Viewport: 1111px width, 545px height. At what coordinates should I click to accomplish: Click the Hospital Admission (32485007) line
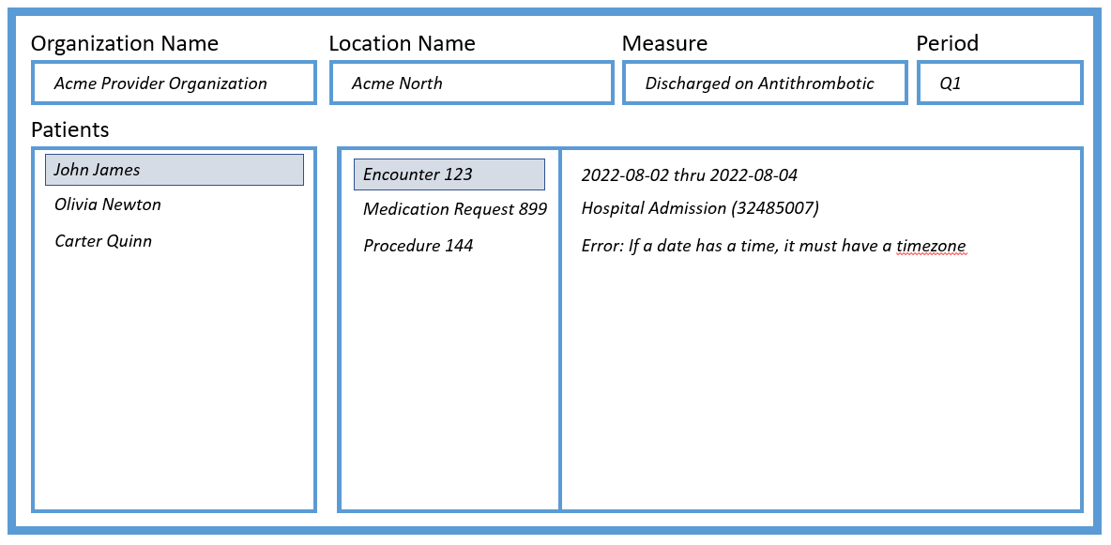[x=700, y=208]
